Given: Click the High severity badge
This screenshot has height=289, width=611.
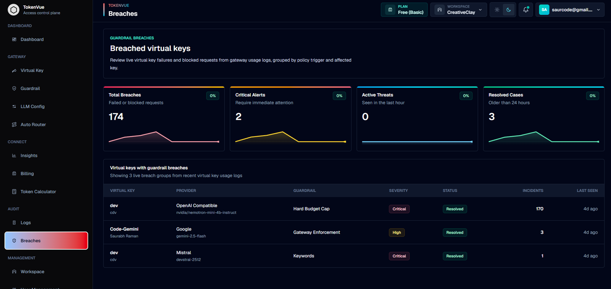Looking at the screenshot, I should pos(397,232).
